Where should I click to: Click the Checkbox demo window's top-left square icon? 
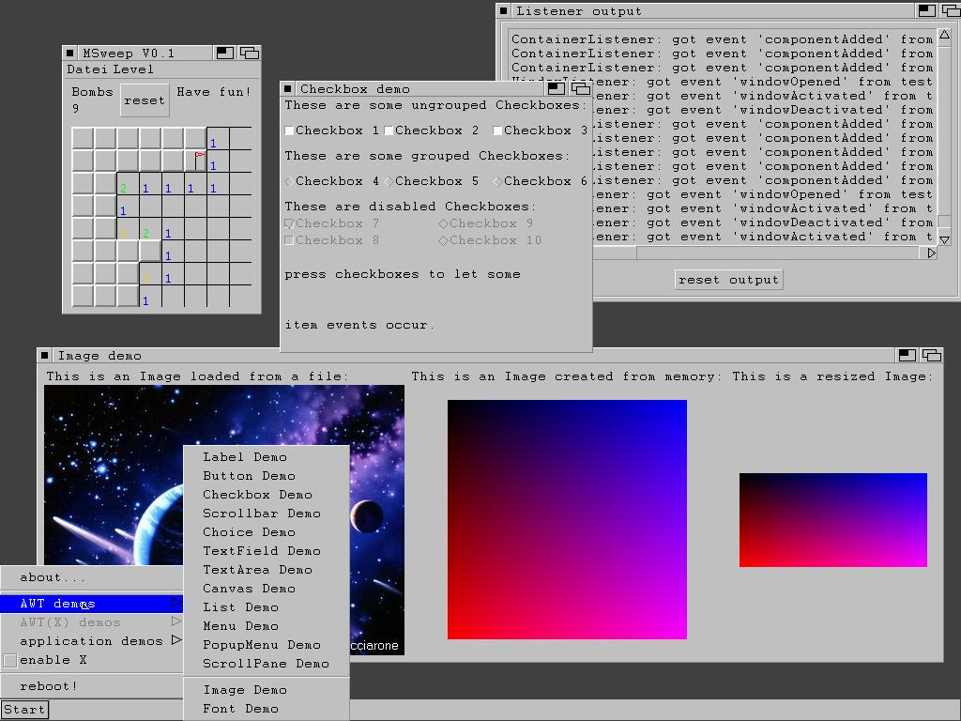(288, 89)
